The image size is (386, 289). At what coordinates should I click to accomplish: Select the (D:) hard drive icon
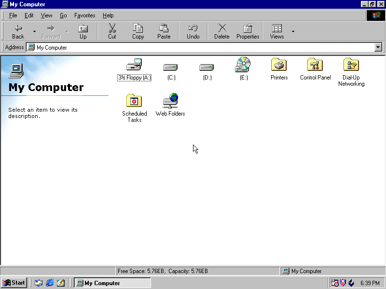207,67
